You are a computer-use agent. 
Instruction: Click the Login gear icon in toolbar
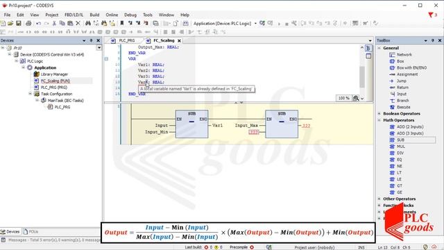(262, 23)
